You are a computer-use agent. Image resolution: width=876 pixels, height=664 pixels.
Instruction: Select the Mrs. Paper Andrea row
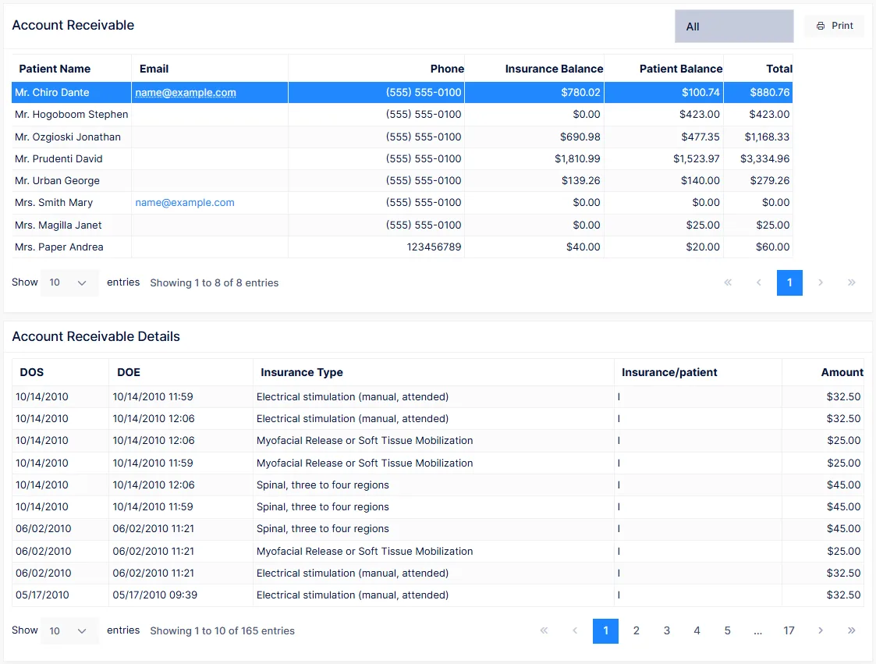tap(403, 247)
